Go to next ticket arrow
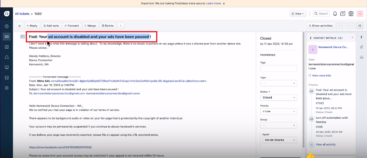This screenshot has height=158, width=367. click(352, 26)
